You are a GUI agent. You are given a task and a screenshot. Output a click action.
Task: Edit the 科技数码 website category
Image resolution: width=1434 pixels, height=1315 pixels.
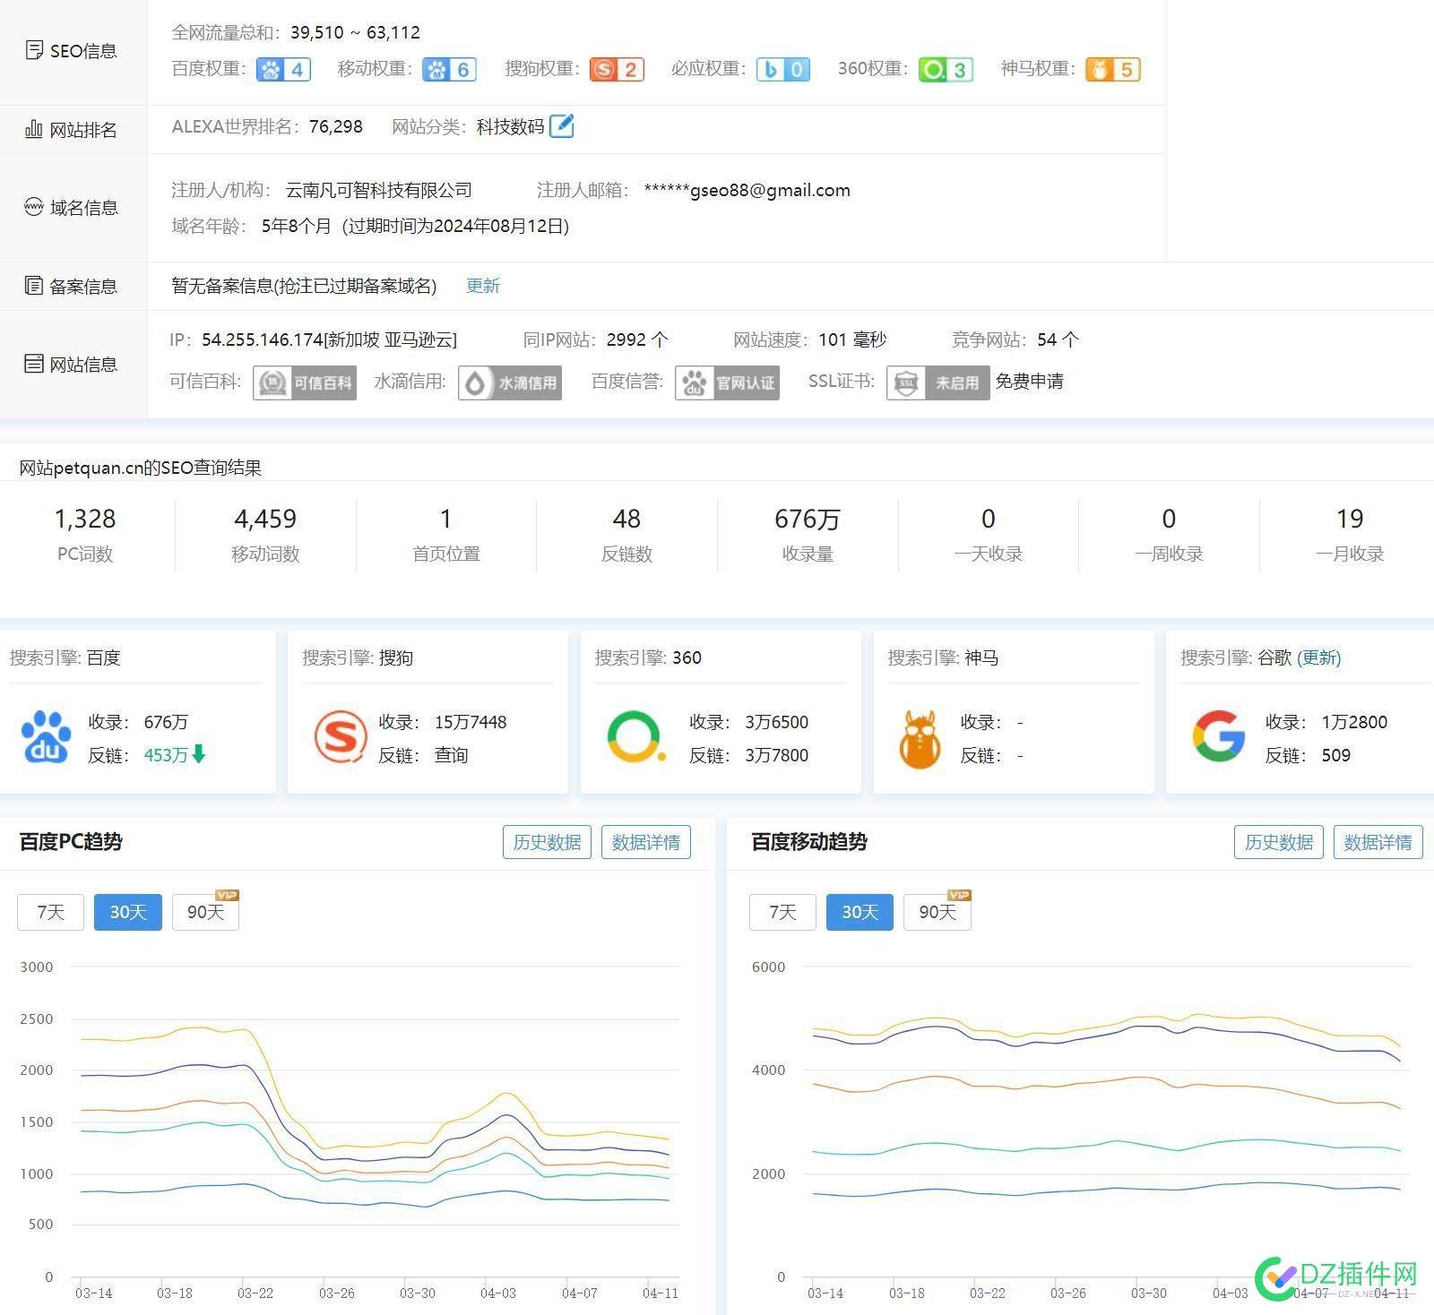point(562,126)
